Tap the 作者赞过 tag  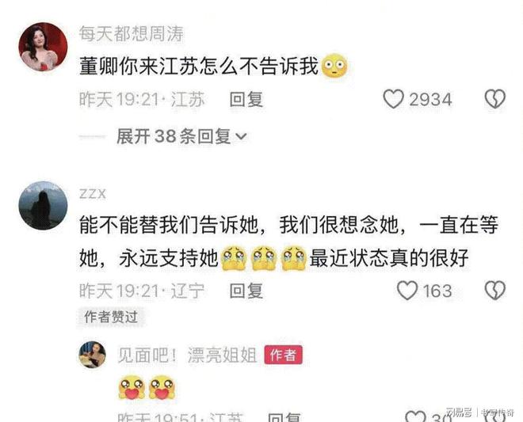pos(111,317)
